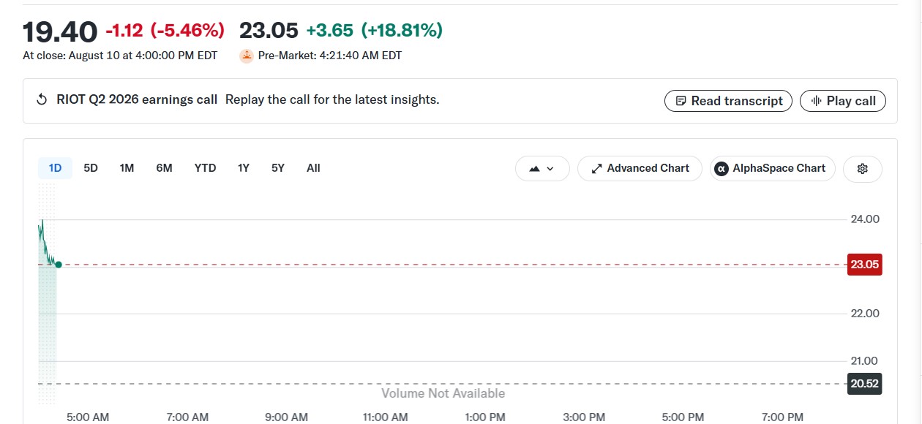Click the Advanced Chart expand arrows icon
This screenshot has width=922, height=424.
pyautogui.click(x=596, y=169)
